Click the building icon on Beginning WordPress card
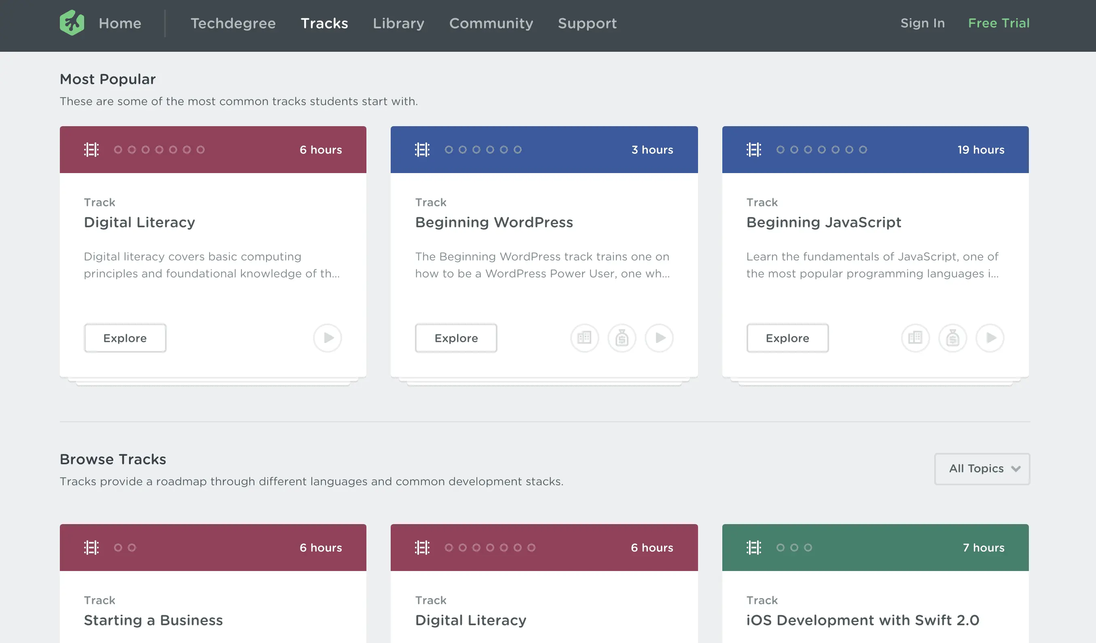Viewport: 1096px width, 643px height. click(584, 338)
